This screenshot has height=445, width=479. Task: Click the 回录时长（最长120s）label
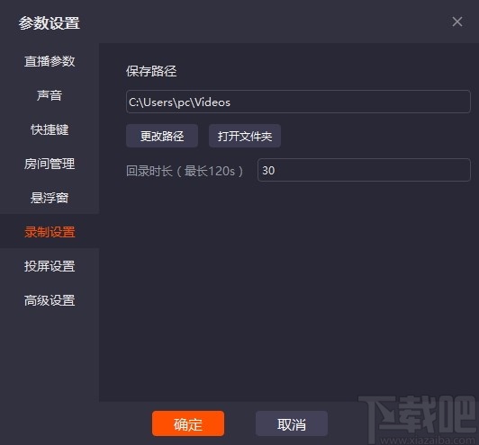coord(185,171)
